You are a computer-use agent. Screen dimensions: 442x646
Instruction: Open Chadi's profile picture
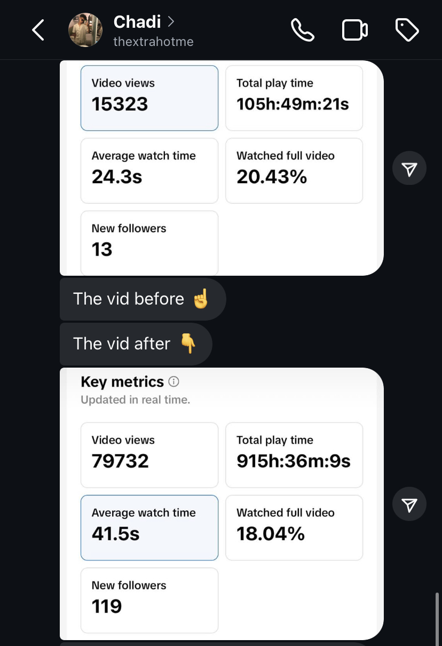[85, 30]
